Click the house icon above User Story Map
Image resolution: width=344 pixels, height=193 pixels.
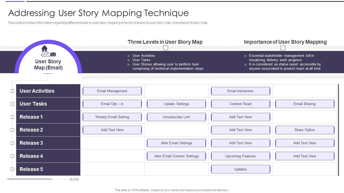point(45,49)
